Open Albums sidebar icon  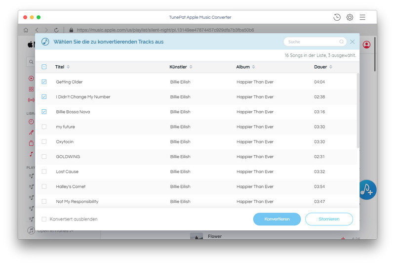point(31,143)
